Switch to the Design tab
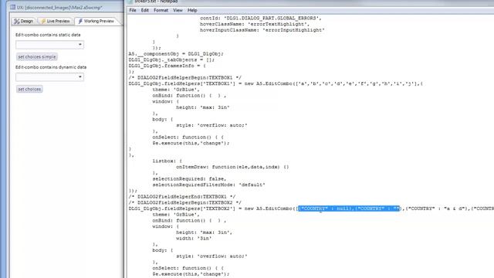 point(24,21)
